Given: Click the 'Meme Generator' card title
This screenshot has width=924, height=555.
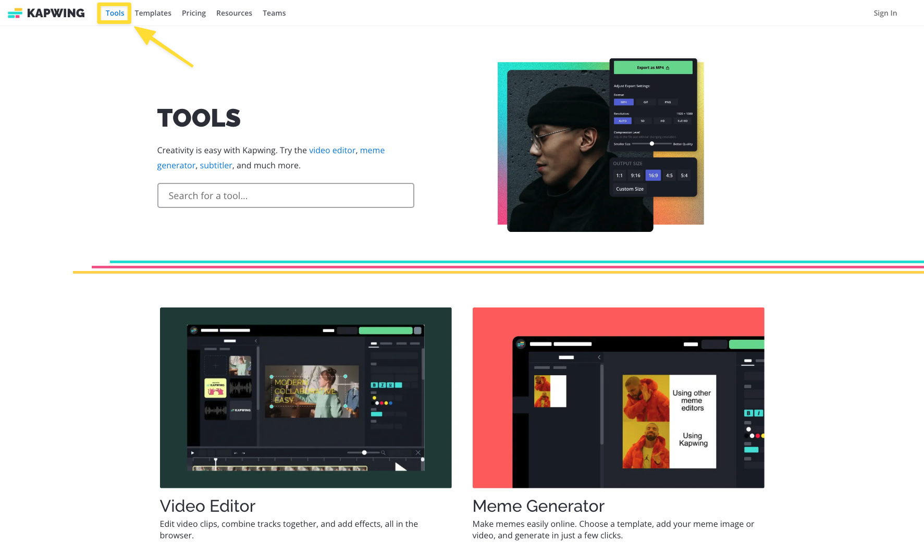Looking at the screenshot, I should click(538, 506).
